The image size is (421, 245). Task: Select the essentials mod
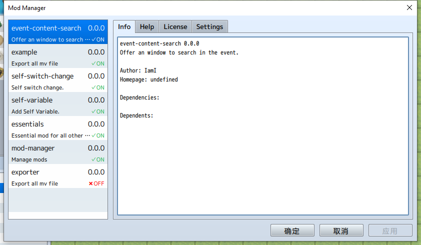click(x=58, y=128)
